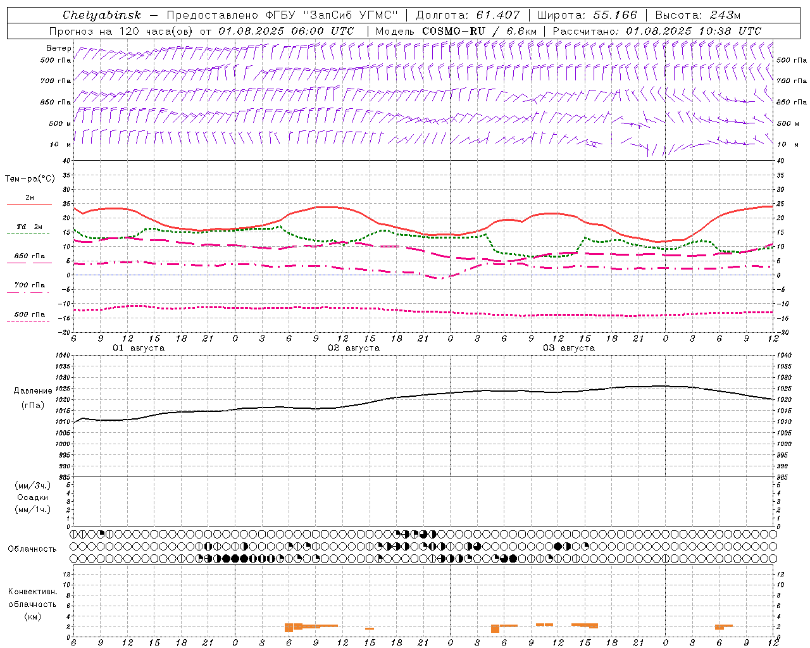810x648 pixels.
Task: Click the 'Конвективн.' convective cloud label
Action: (32, 592)
